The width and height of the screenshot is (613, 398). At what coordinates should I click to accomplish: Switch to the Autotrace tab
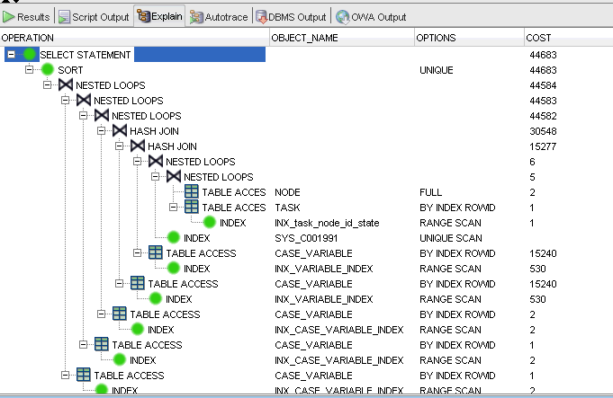(219, 17)
